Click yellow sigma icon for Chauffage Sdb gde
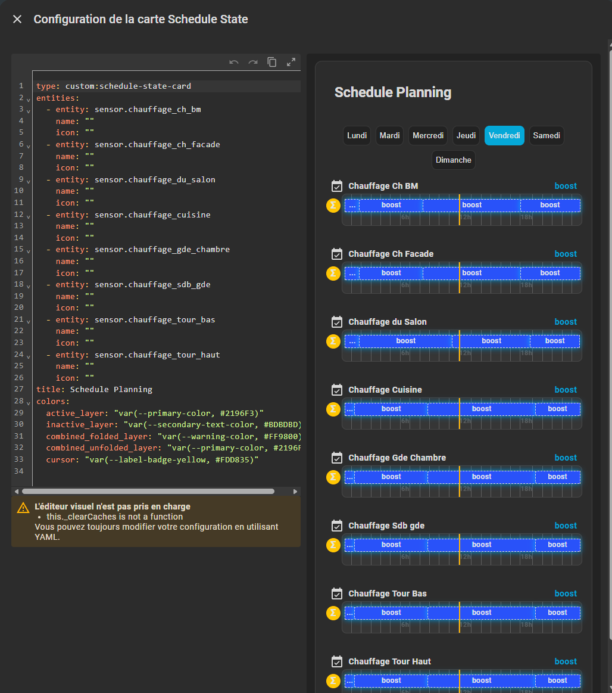This screenshot has height=693, width=612. (333, 545)
